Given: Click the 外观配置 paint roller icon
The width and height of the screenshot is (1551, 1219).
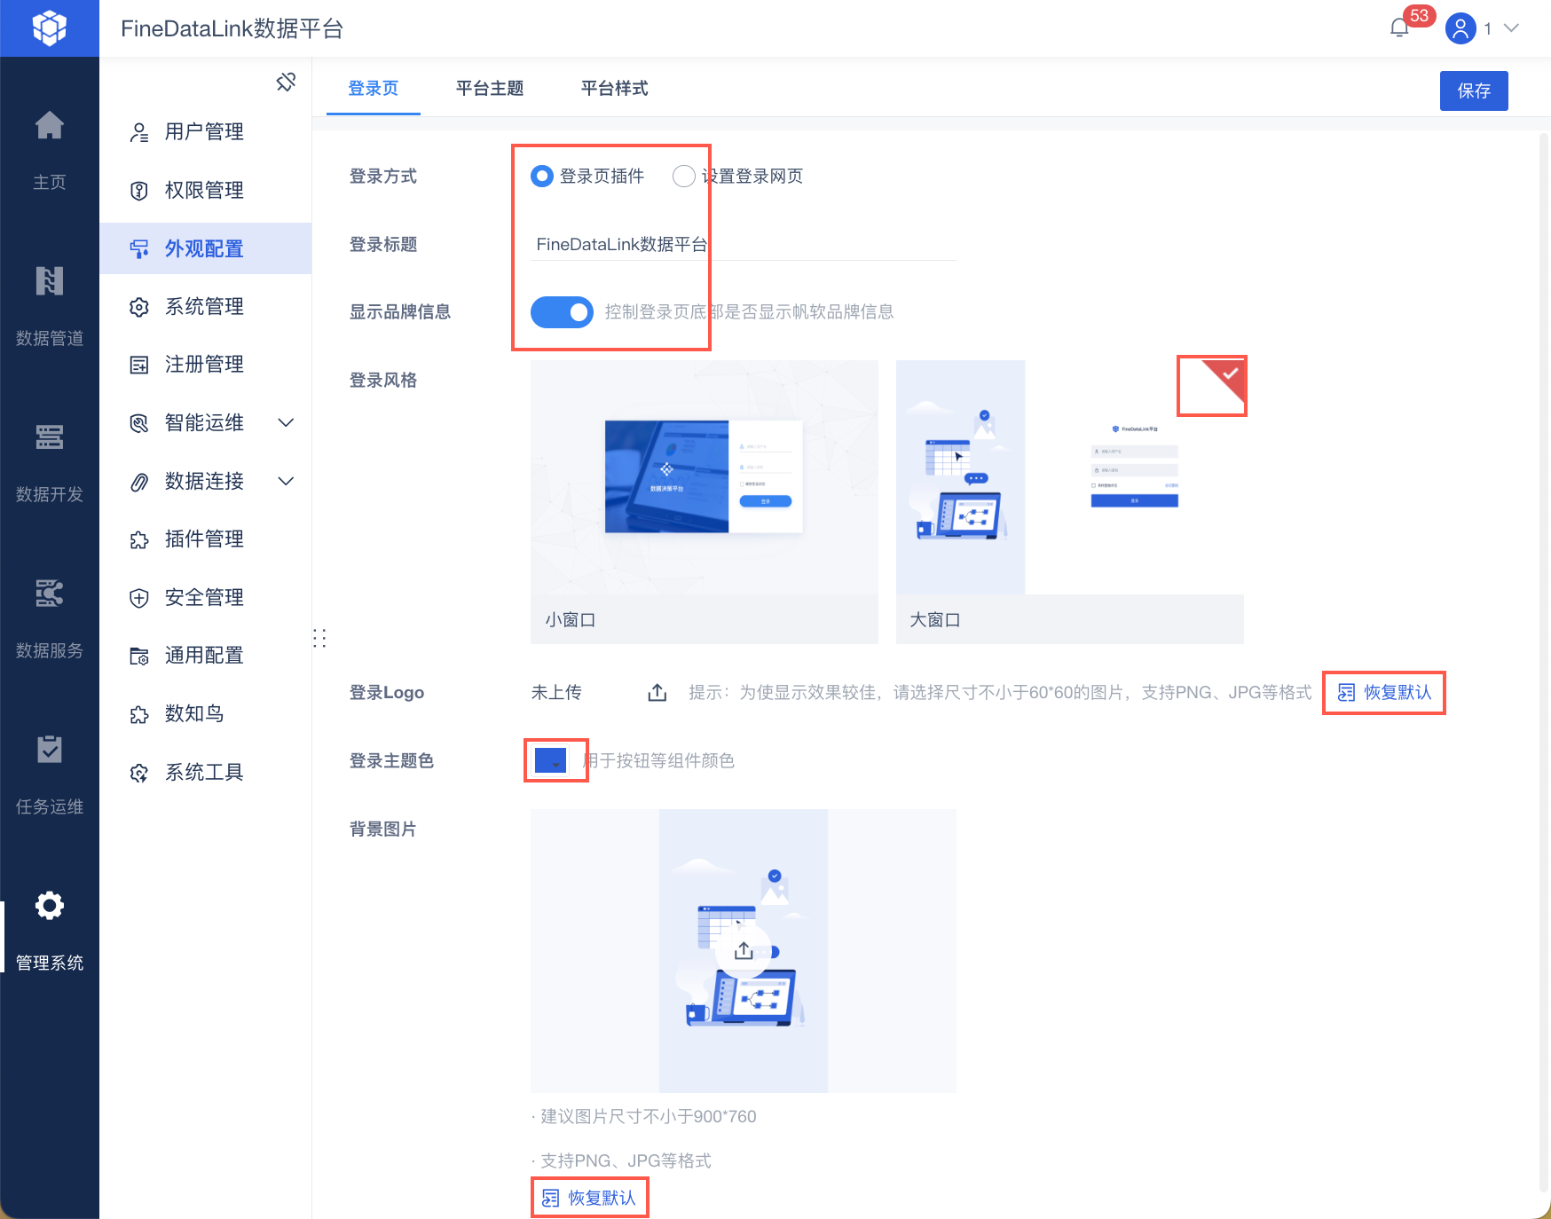Looking at the screenshot, I should (139, 249).
